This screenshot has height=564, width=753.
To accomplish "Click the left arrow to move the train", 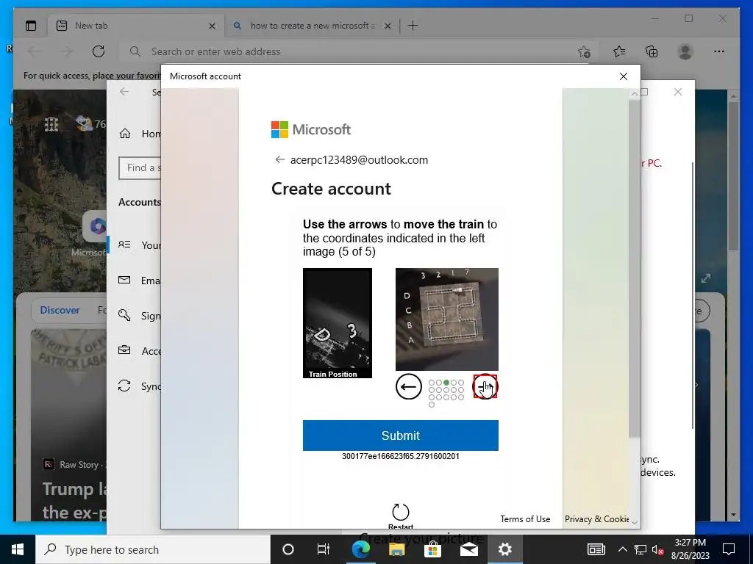I will pyautogui.click(x=408, y=386).
